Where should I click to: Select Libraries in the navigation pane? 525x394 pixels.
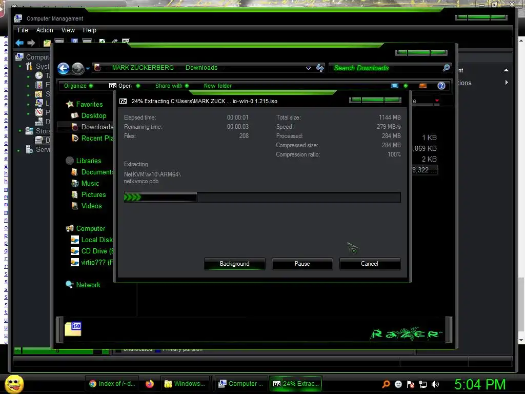(x=84, y=161)
